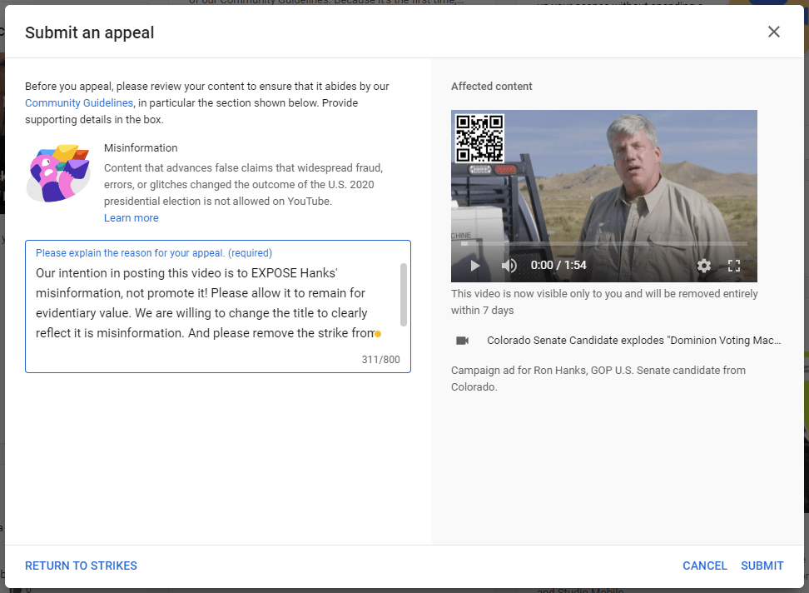Click the Misinformation illustration icon
Screen dimensions: 809x593
click(57, 173)
